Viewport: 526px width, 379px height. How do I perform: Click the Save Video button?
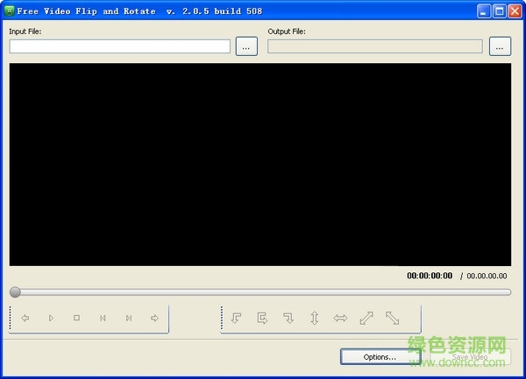coord(470,357)
